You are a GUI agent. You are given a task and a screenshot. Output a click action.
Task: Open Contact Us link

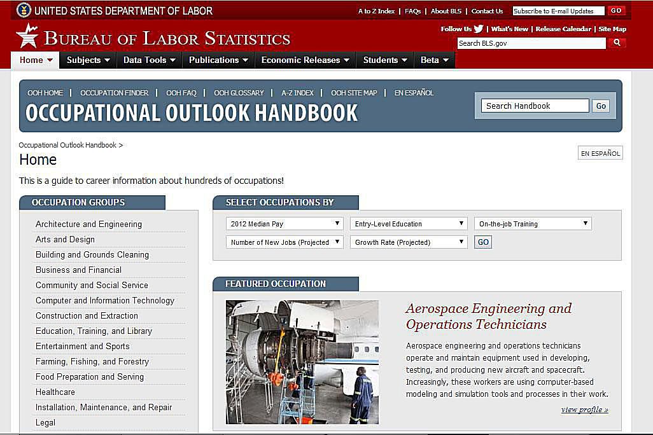[x=487, y=11]
